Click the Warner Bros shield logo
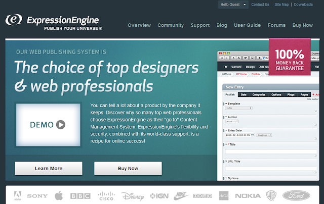The width and height of the screenshot is (324, 204). point(271,195)
